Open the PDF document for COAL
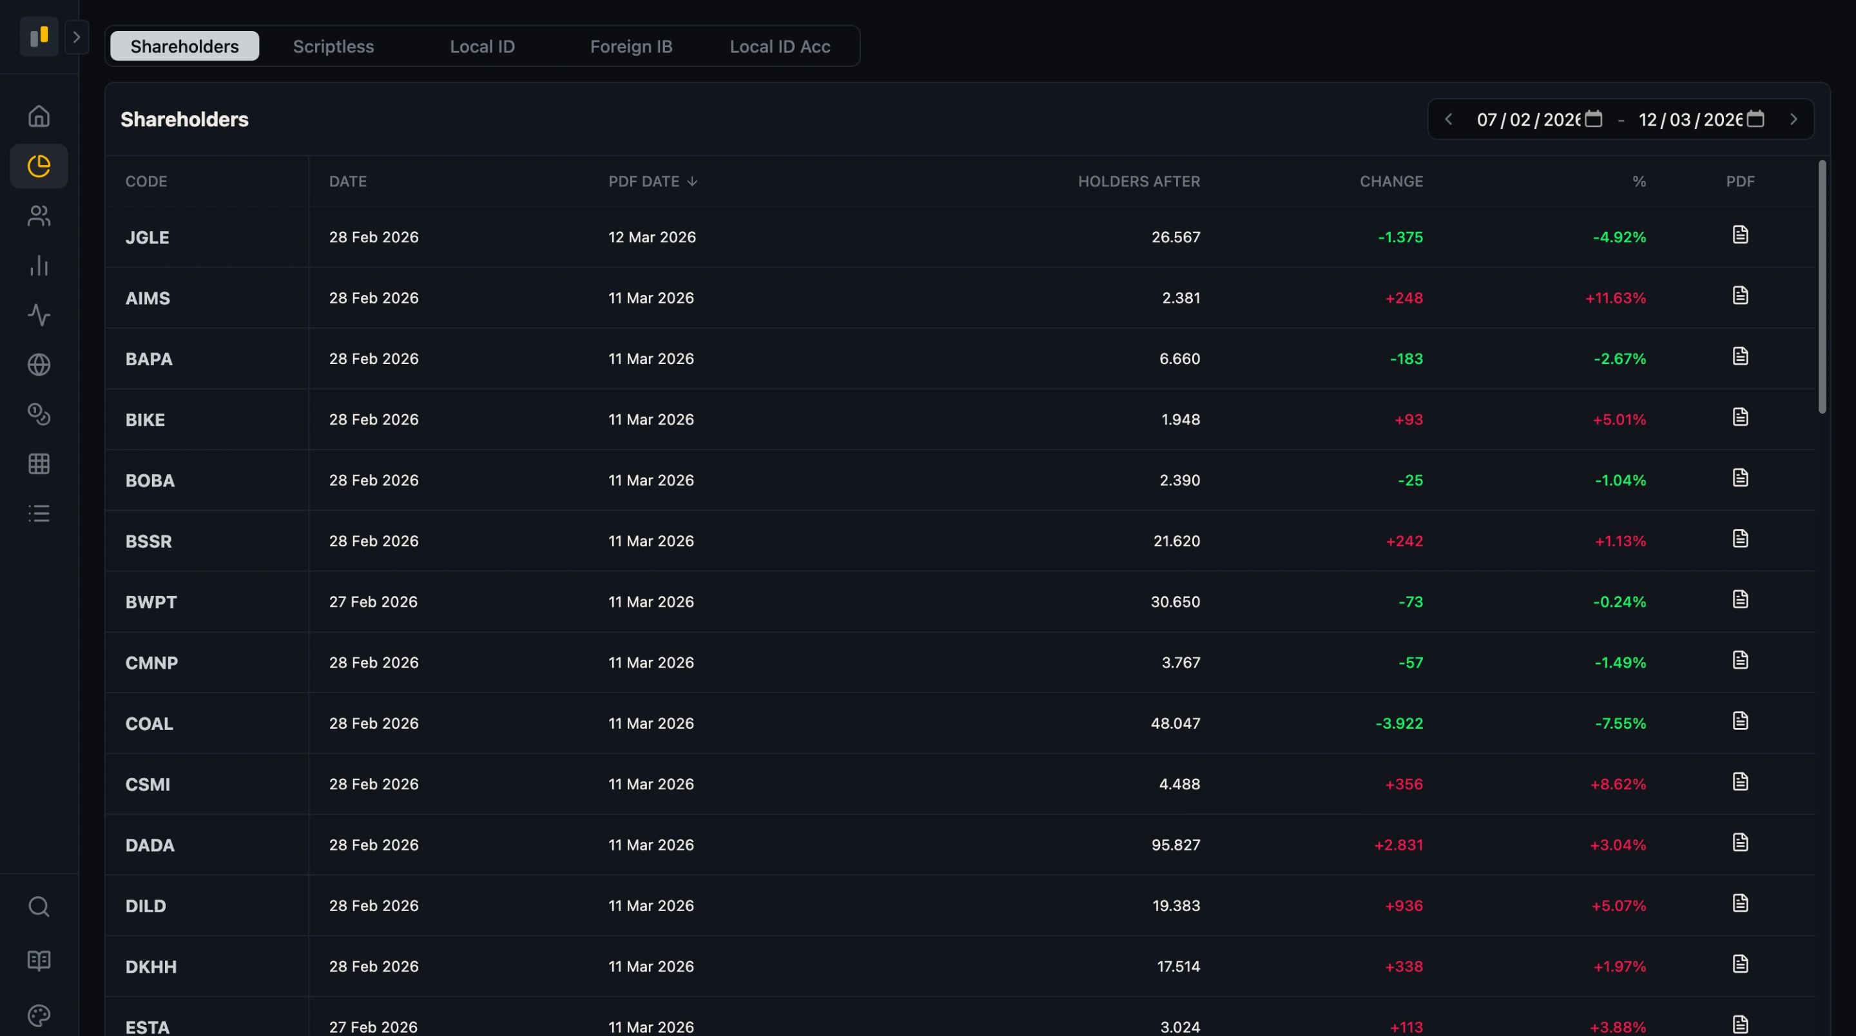Image resolution: width=1856 pixels, height=1036 pixels. coord(1740,720)
